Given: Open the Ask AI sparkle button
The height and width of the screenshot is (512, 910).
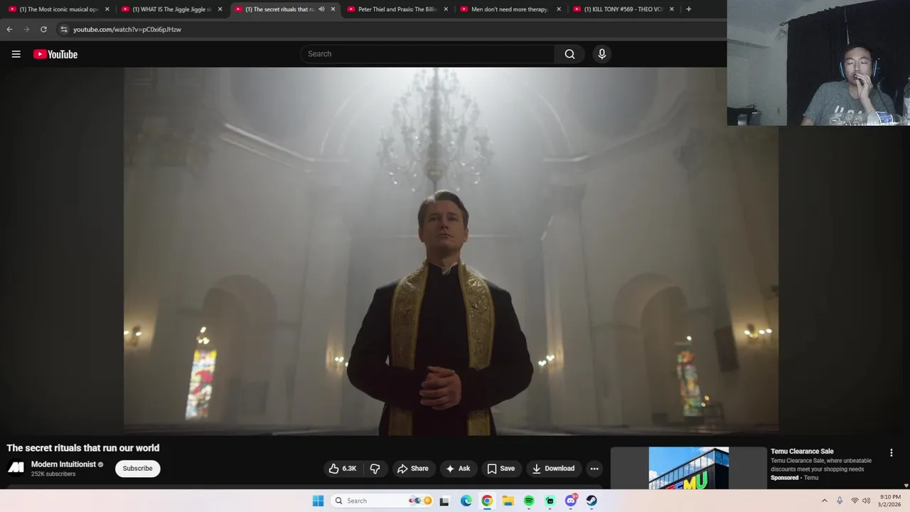Looking at the screenshot, I should [x=458, y=469].
